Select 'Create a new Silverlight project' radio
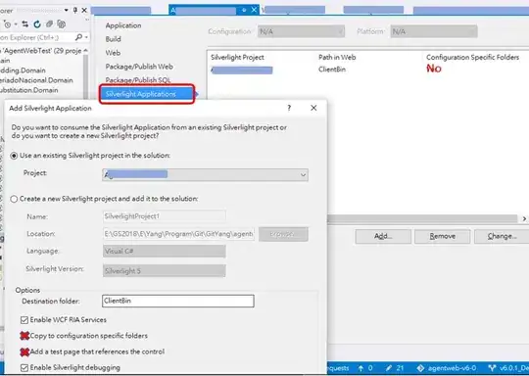Screen dimensions: 529x376 pyautogui.click(x=14, y=199)
